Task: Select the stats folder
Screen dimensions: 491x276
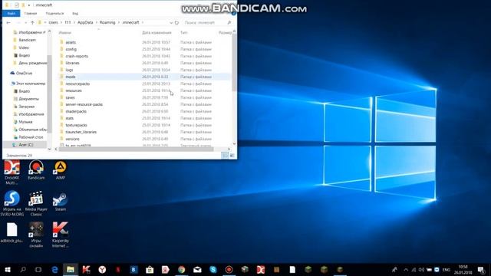Action: coord(70,118)
